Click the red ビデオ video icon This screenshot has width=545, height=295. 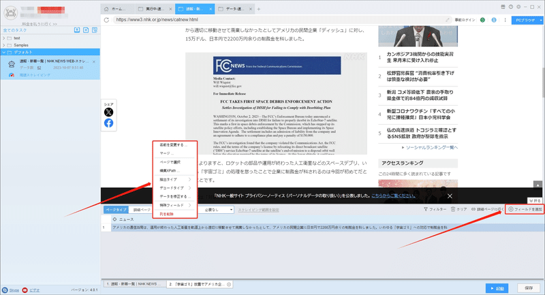[x=25, y=290]
